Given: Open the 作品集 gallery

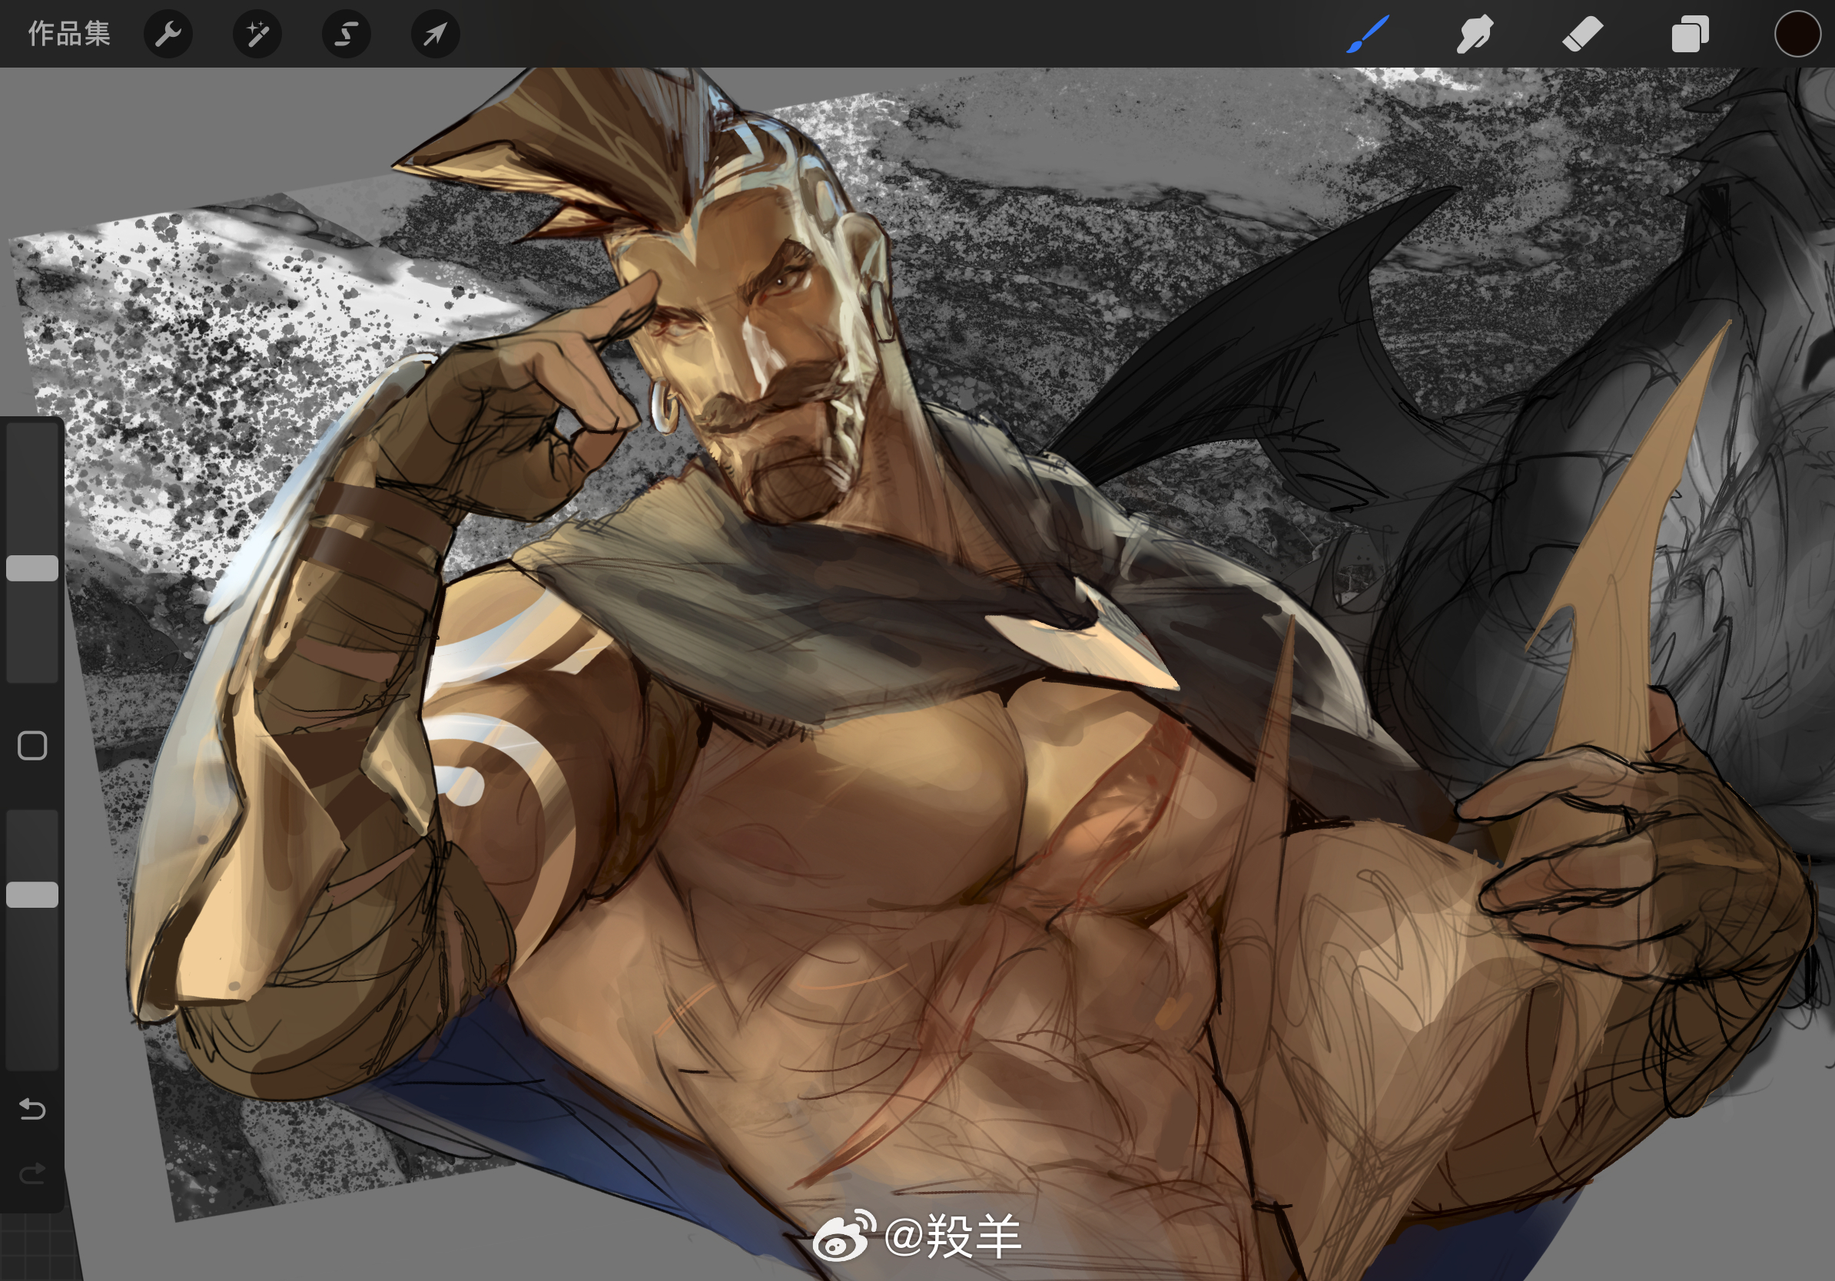Looking at the screenshot, I should (68, 34).
